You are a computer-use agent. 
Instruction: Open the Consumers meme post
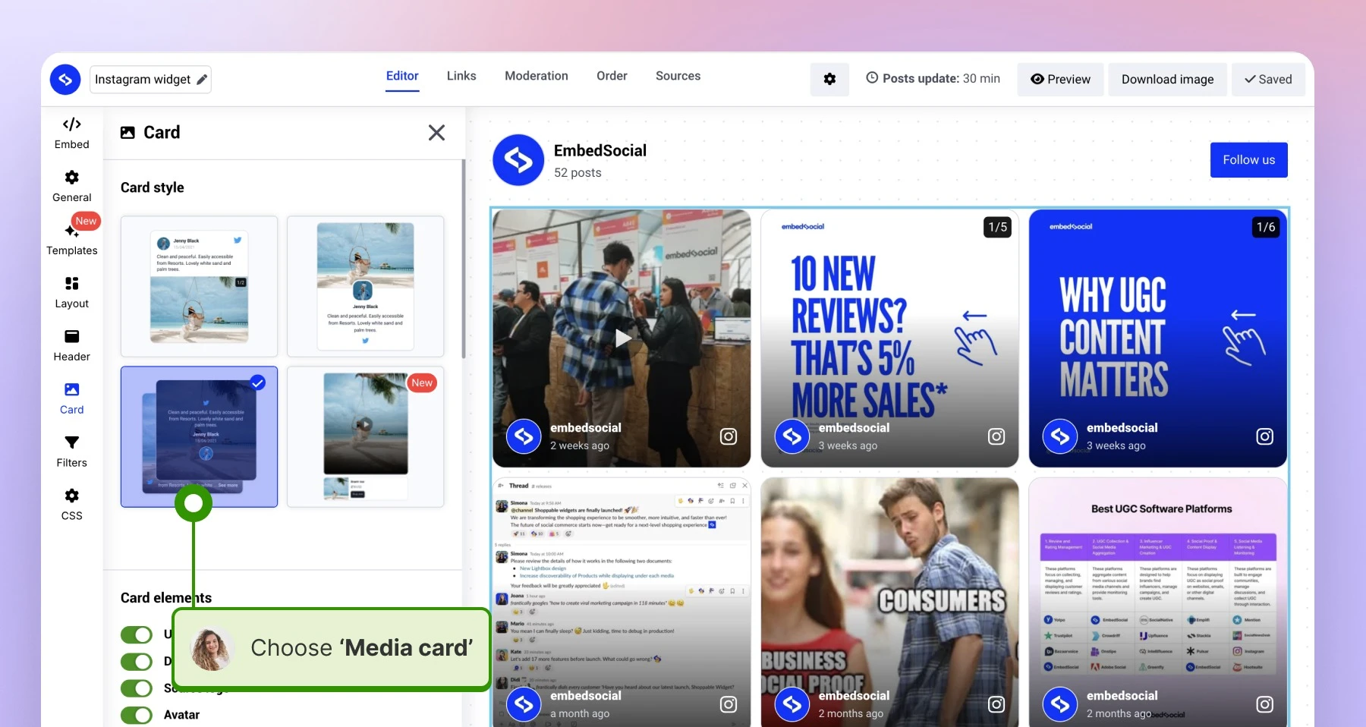pos(889,602)
